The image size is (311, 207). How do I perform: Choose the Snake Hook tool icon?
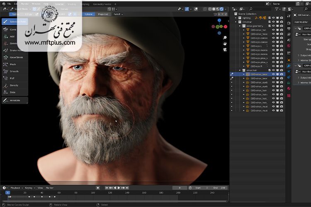(x=6, y=51)
